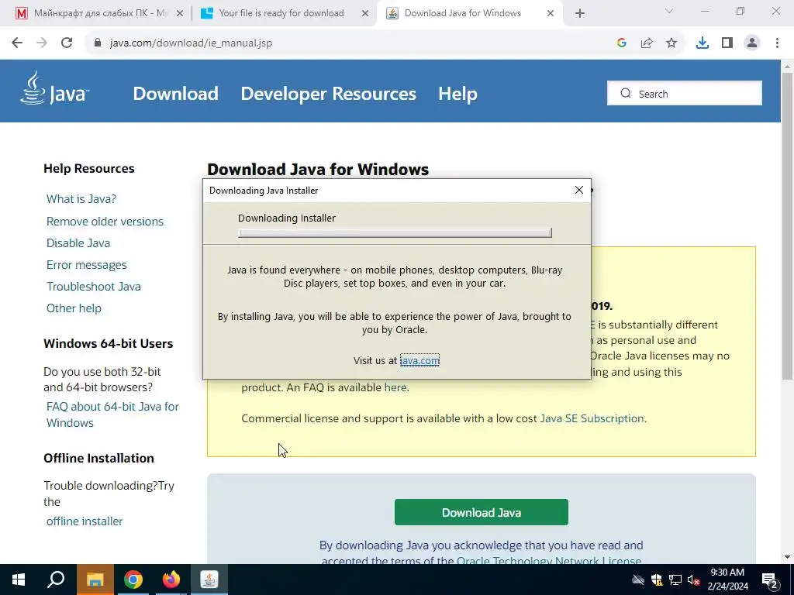Image resolution: width=794 pixels, height=595 pixels.
Task: Open the 'Other help' link
Action: [x=74, y=308]
